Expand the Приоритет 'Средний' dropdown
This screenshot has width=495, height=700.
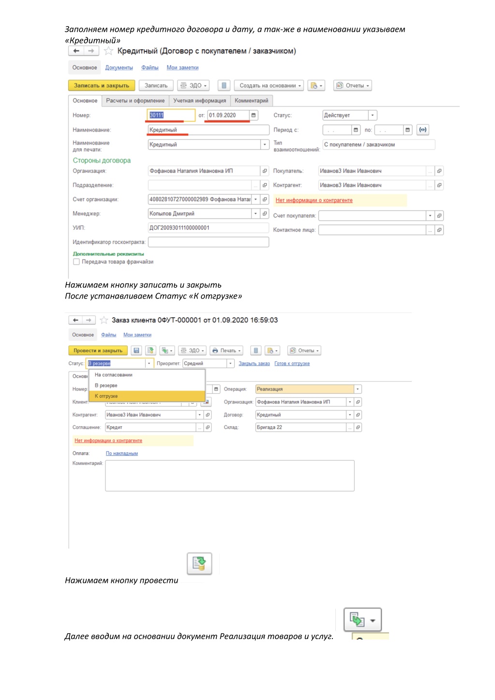pos(231,363)
